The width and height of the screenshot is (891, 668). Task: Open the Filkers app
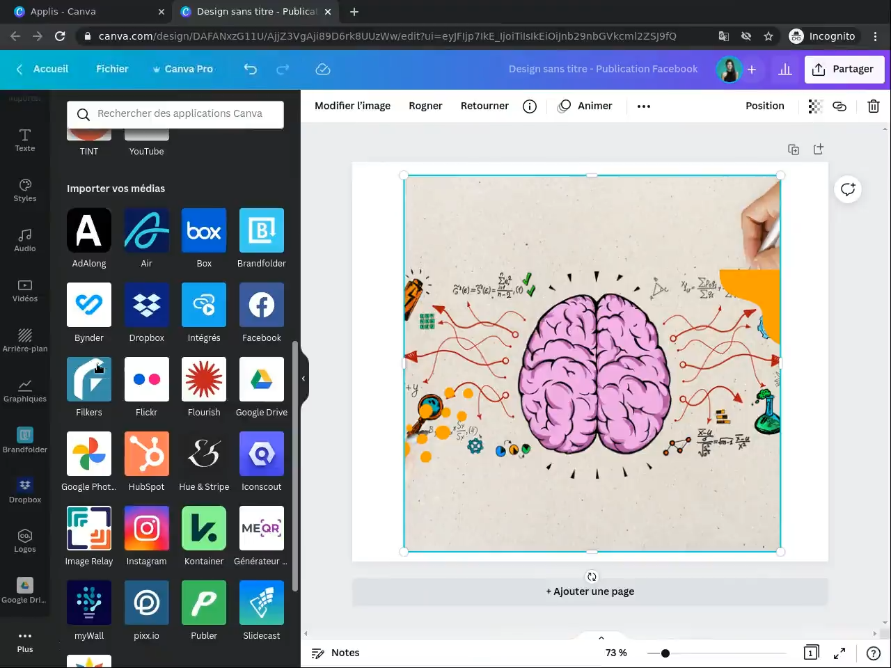coord(89,379)
